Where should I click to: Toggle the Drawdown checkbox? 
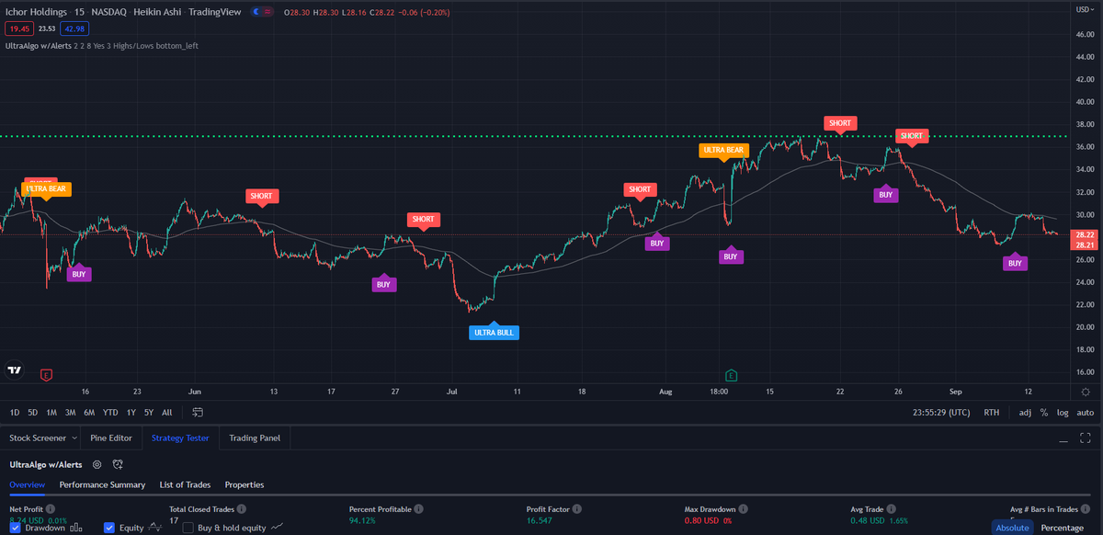click(x=16, y=528)
